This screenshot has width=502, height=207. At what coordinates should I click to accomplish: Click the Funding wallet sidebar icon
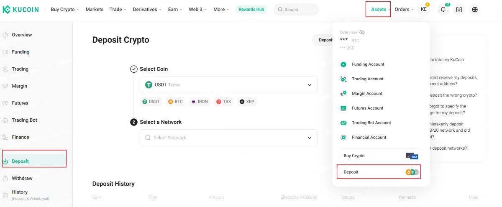[5, 52]
